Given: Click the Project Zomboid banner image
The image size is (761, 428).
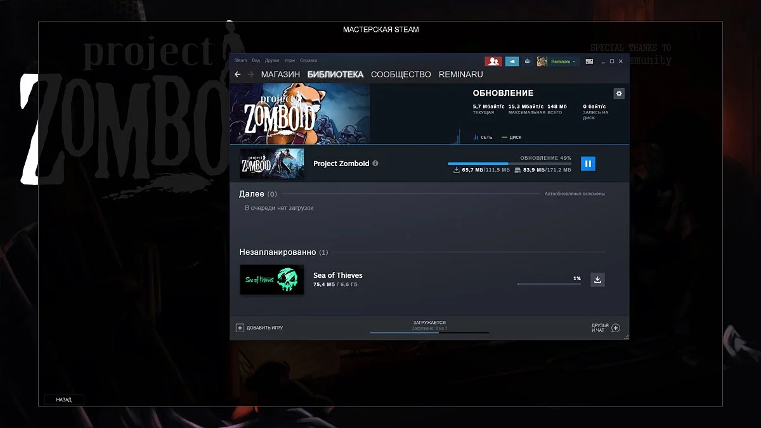Looking at the screenshot, I should click(x=299, y=114).
